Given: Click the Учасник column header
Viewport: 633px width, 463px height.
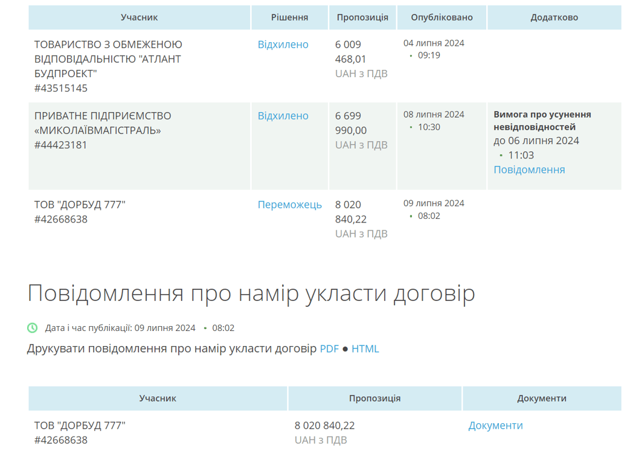Looking at the screenshot, I should [139, 17].
